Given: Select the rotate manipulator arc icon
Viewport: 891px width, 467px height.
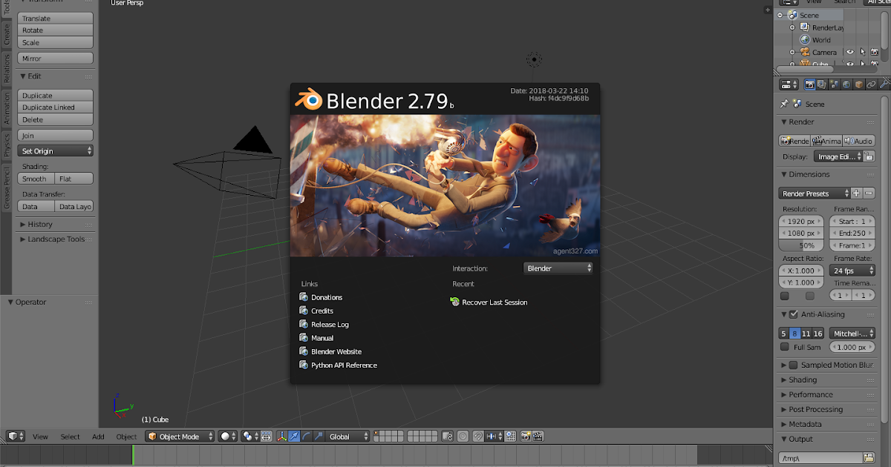Looking at the screenshot, I should click(x=306, y=437).
